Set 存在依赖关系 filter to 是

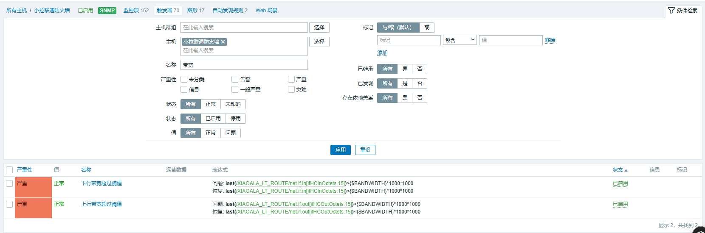point(405,98)
